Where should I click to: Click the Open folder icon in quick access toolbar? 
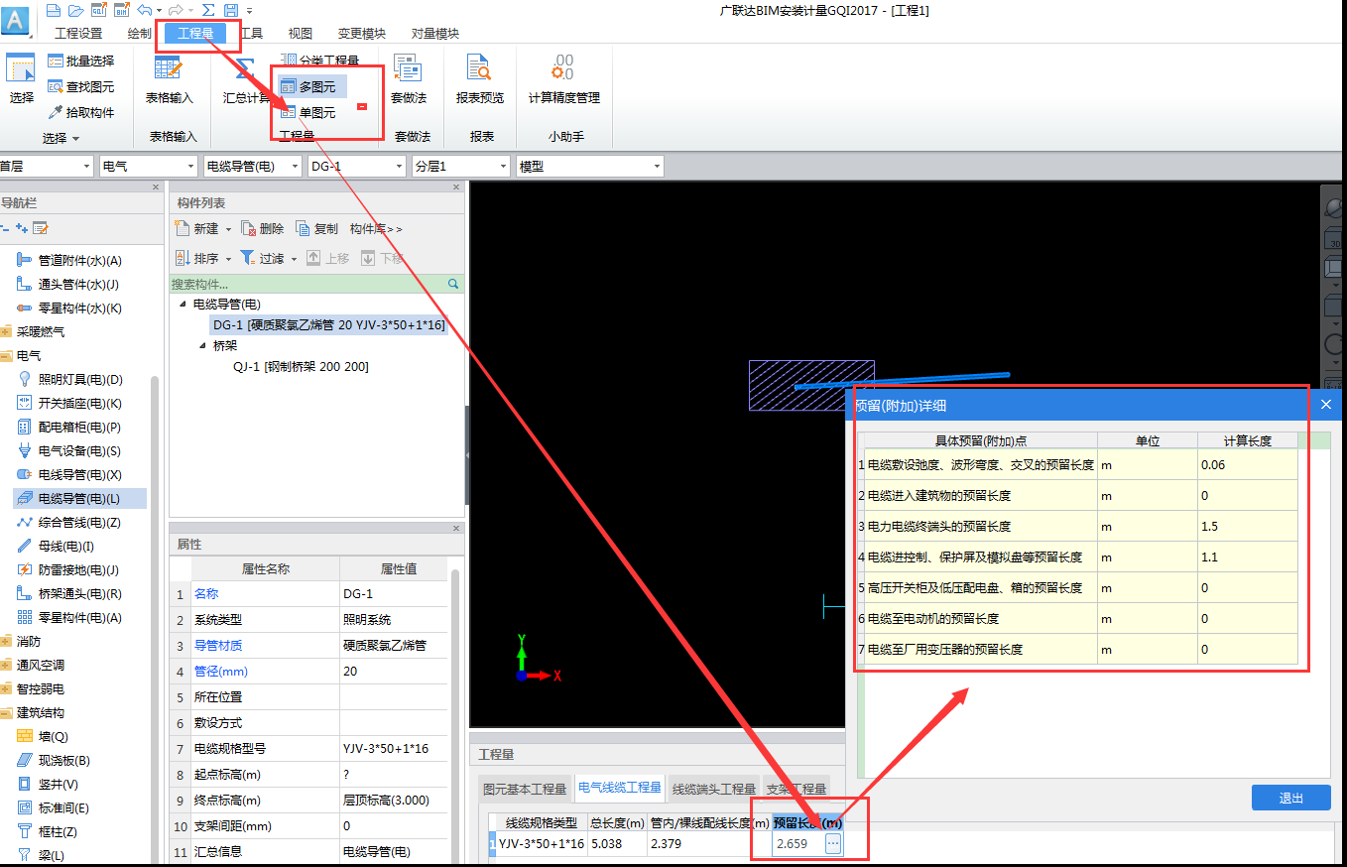[x=75, y=10]
